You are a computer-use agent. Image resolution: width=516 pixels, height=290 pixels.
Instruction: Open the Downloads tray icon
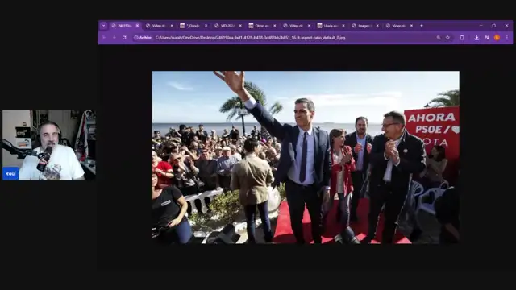pos(476,38)
